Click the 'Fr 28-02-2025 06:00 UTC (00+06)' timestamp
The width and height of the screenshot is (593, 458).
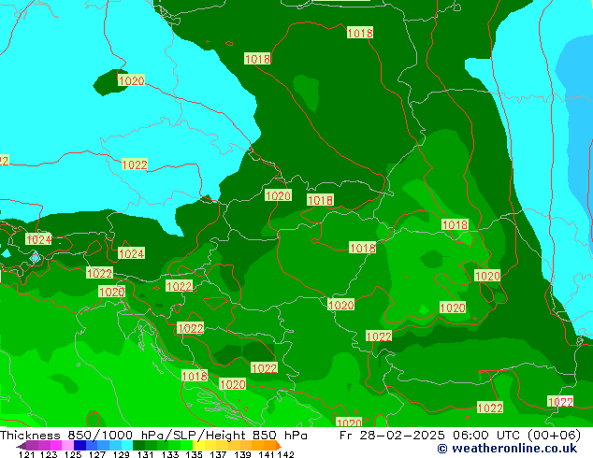pyautogui.click(x=460, y=436)
